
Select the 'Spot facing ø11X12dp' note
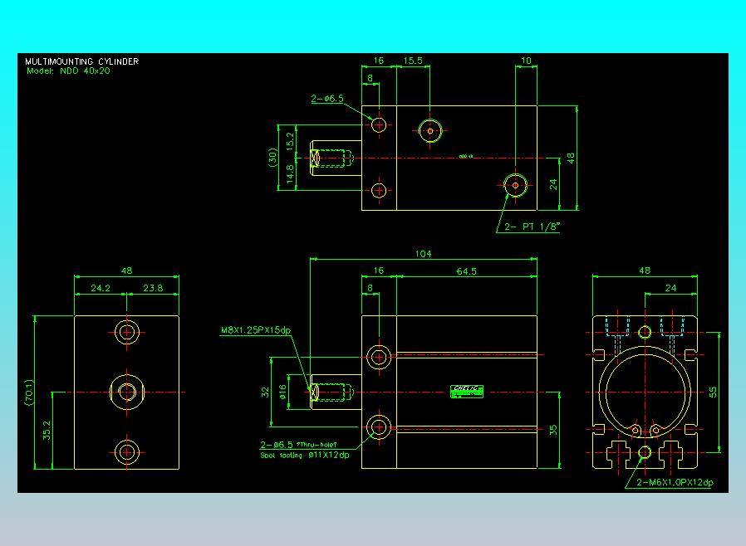(x=305, y=455)
